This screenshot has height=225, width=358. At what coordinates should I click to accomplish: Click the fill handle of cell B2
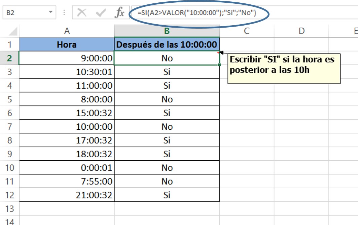click(219, 65)
